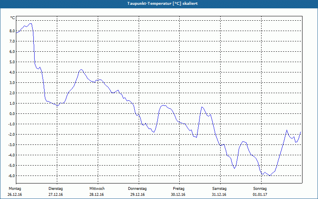The height and width of the screenshot is (199, 318).
Task: Click the 2,0 value on the y-axis
Action: (x=12, y=93)
